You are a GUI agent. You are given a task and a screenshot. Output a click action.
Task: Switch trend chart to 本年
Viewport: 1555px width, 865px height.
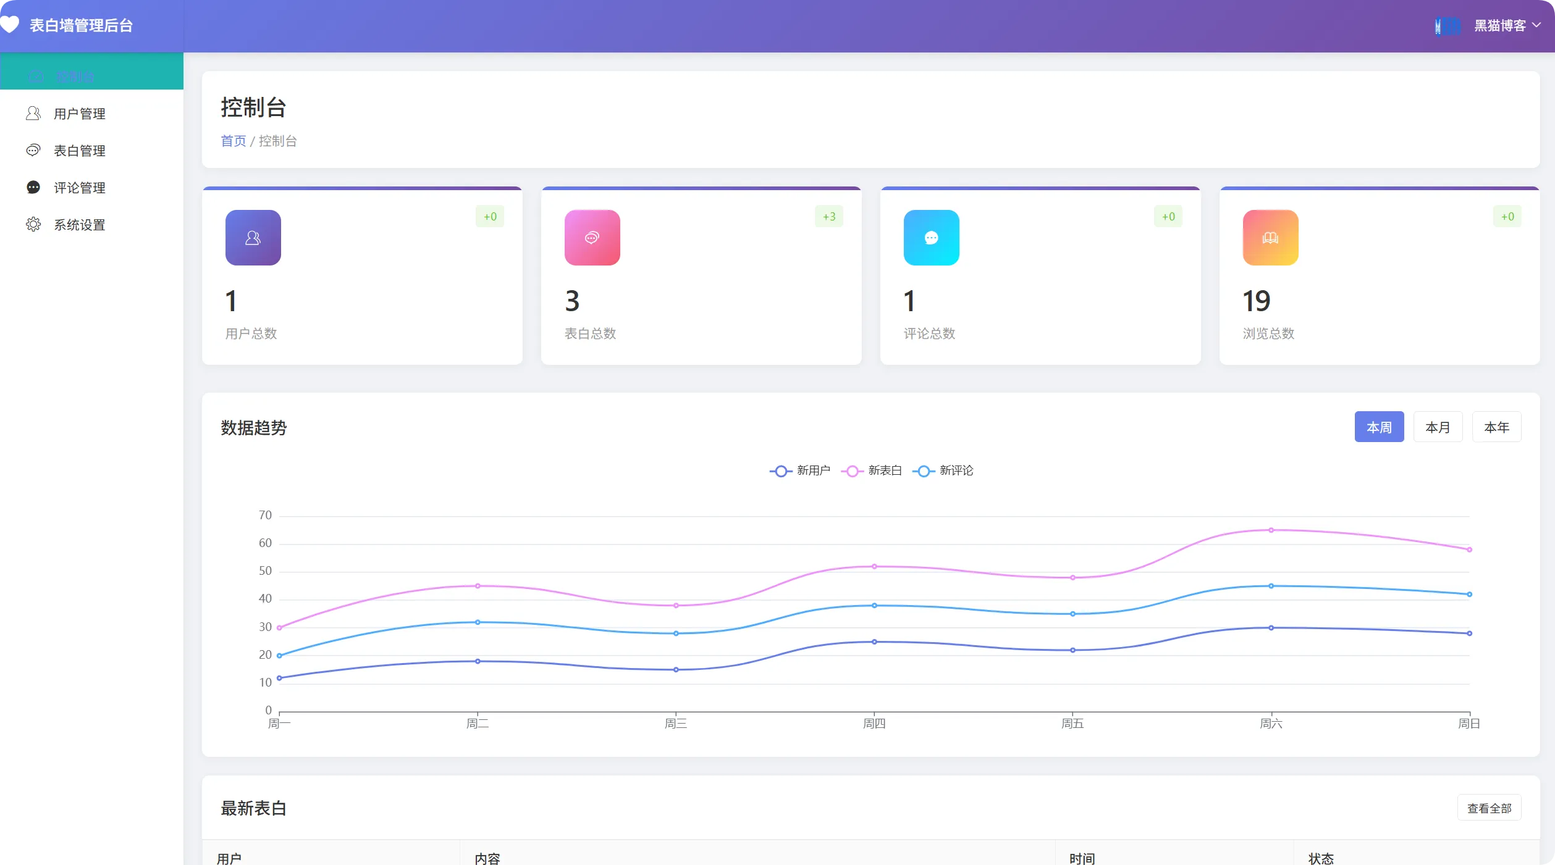click(x=1496, y=427)
